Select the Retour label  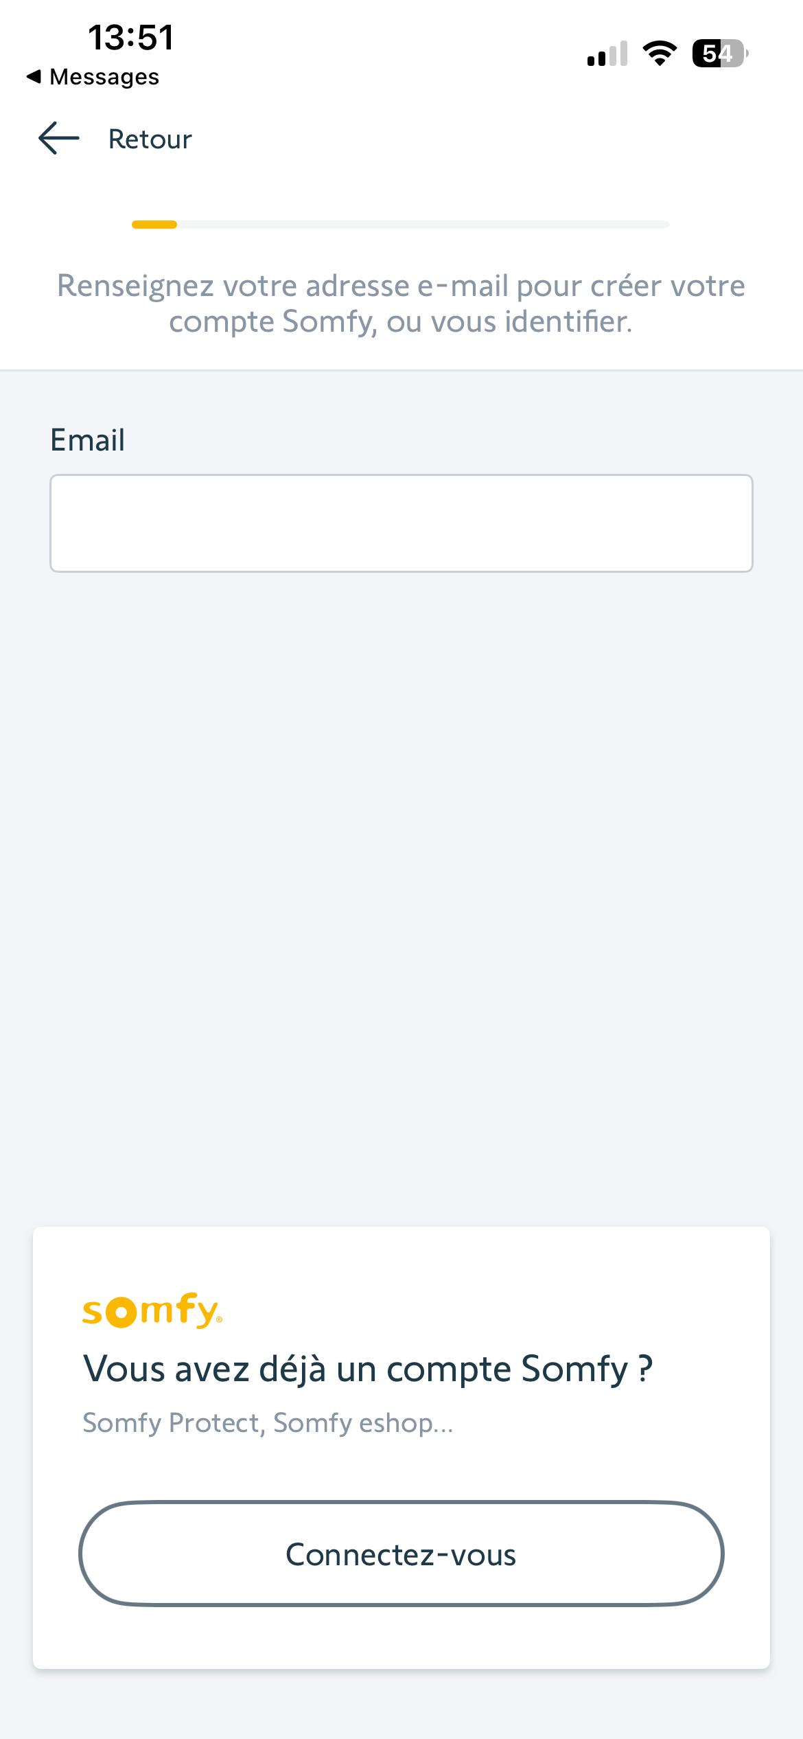150,139
